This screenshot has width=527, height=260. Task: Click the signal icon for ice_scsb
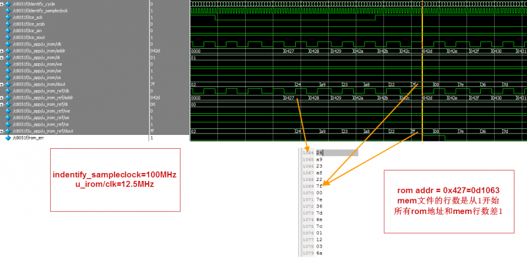tap(8, 24)
